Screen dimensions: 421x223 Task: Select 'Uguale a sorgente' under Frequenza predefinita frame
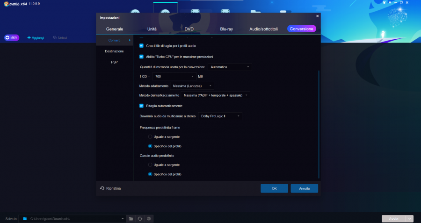click(150, 137)
